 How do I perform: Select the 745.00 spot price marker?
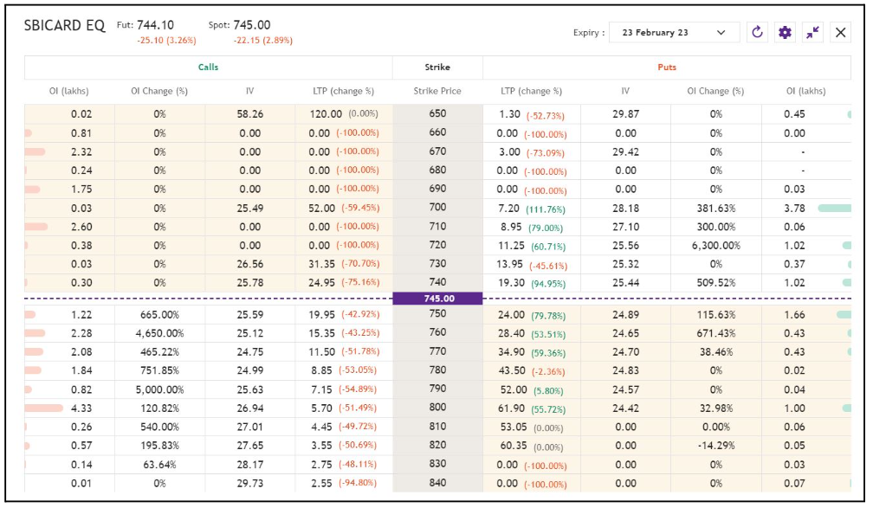437,299
